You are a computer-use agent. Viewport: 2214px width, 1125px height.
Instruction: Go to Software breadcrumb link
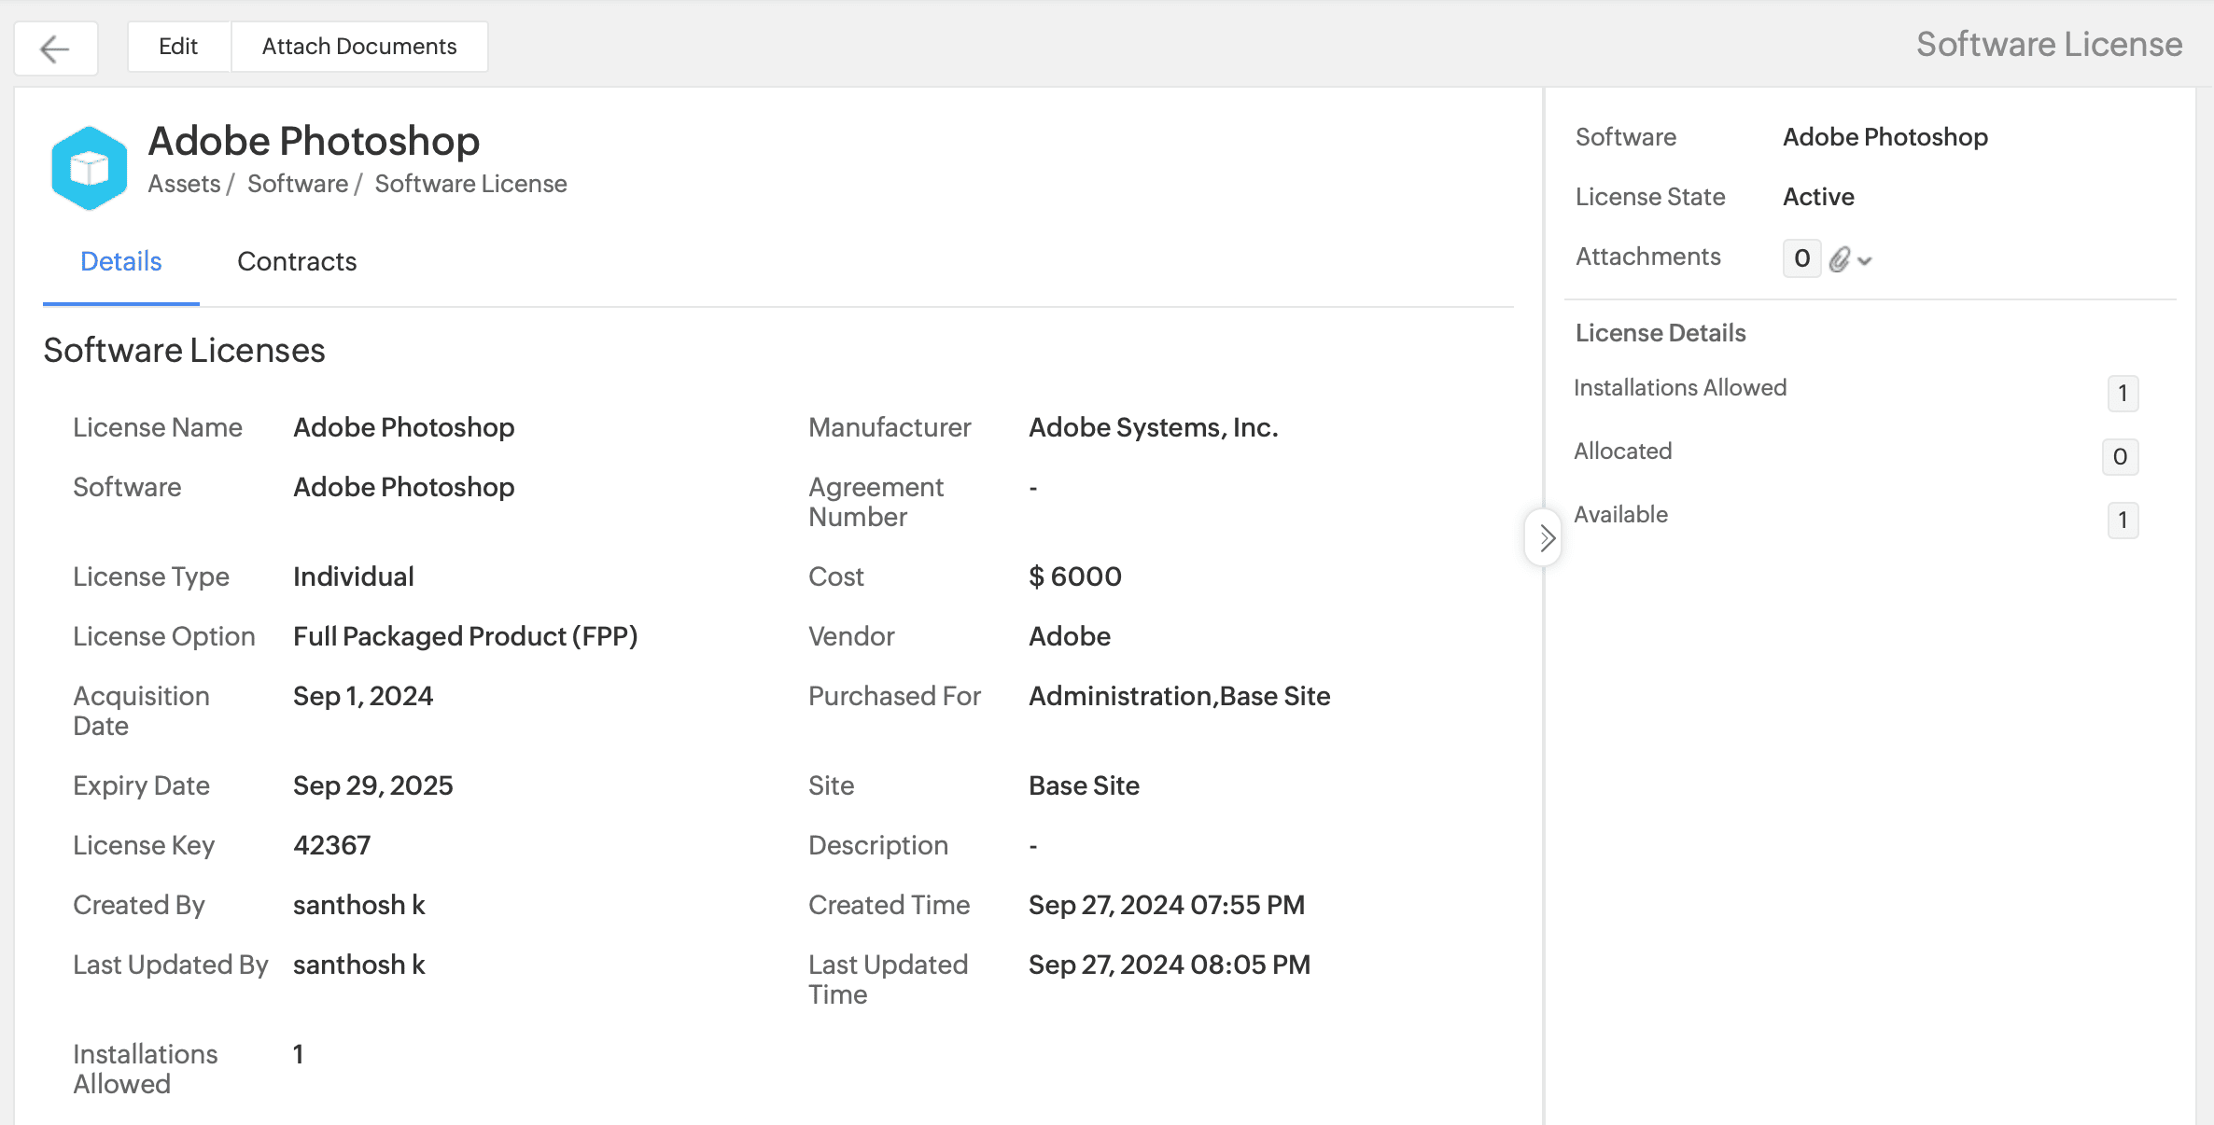point(298,184)
